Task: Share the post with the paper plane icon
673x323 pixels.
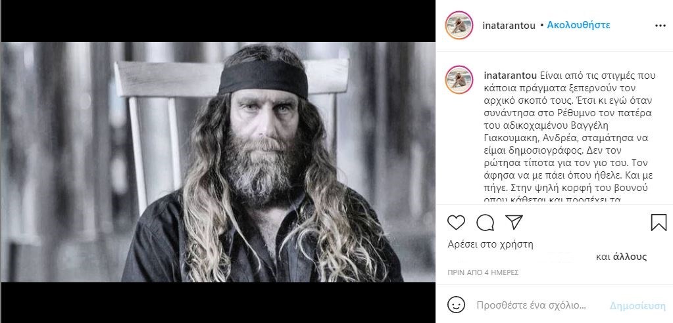Action: click(x=514, y=223)
